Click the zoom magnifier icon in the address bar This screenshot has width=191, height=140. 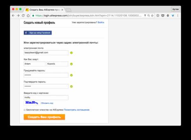[x=149, y=16]
